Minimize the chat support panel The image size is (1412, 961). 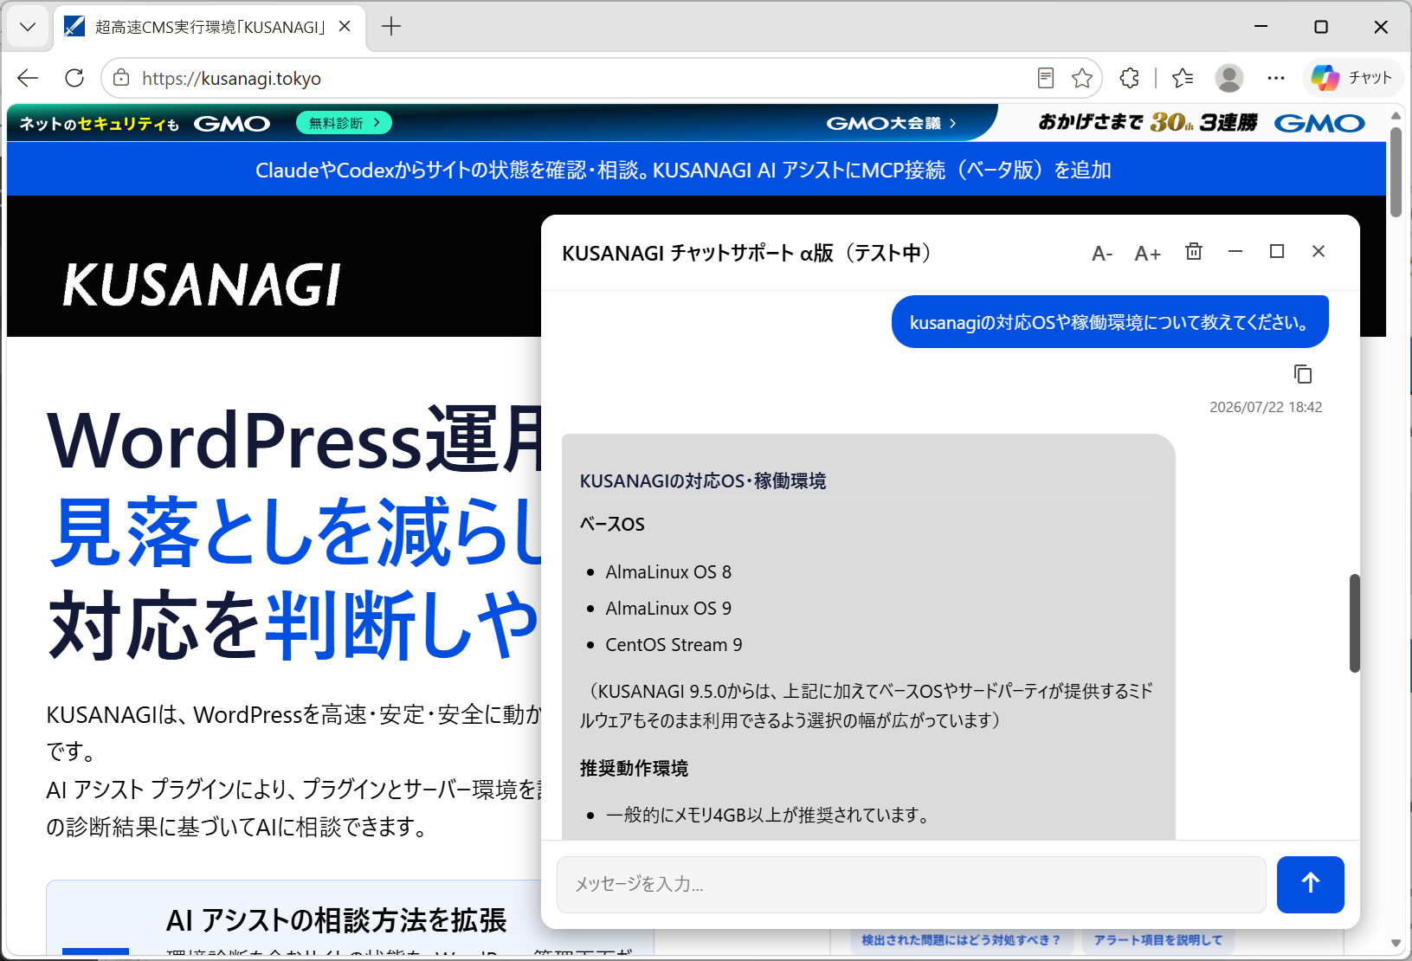point(1235,251)
